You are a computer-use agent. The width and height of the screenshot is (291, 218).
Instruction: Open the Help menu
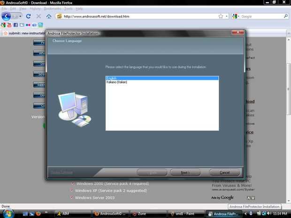(x=79, y=8)
